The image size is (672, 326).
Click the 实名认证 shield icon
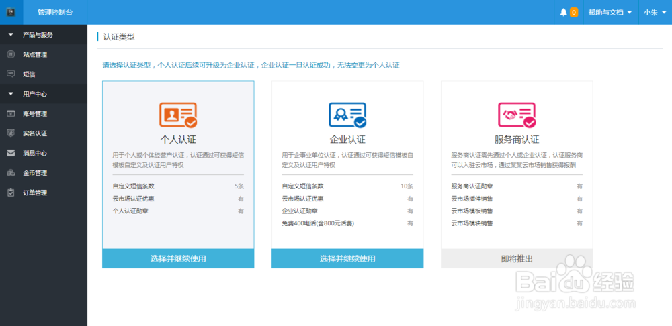11,133
